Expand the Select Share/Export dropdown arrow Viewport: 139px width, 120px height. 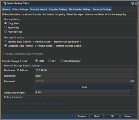[132, 92]
